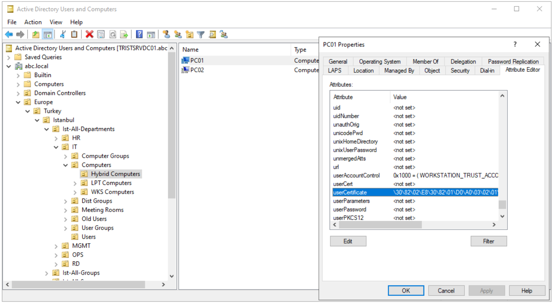Click the add-to-group toolbar icon
The image size is (553, 303).
[x=224, y=35]
